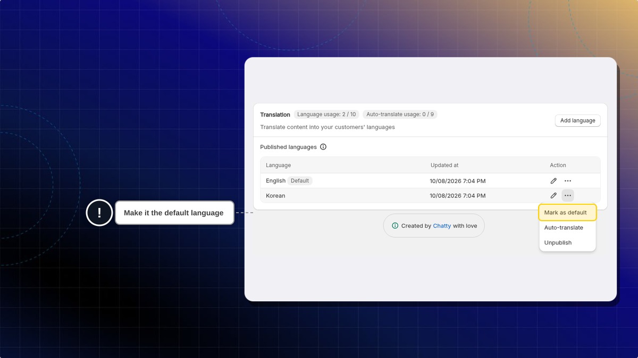Open the three-dot actions menu for English
This screenshot has width=638, height=358.
click(568, 181)
